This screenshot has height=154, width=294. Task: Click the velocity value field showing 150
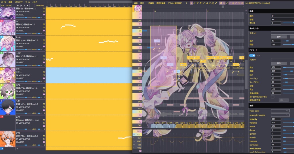pos(276,119)
